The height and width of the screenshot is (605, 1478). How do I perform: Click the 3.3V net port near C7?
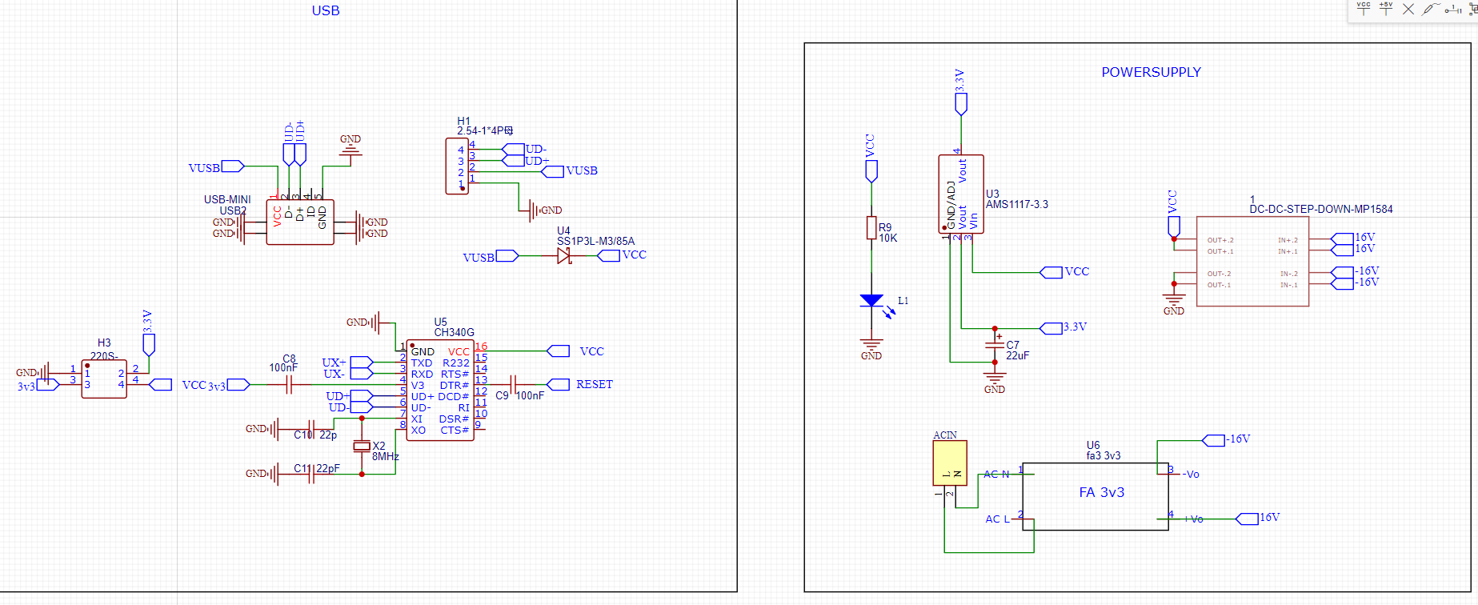point(1063,328)
